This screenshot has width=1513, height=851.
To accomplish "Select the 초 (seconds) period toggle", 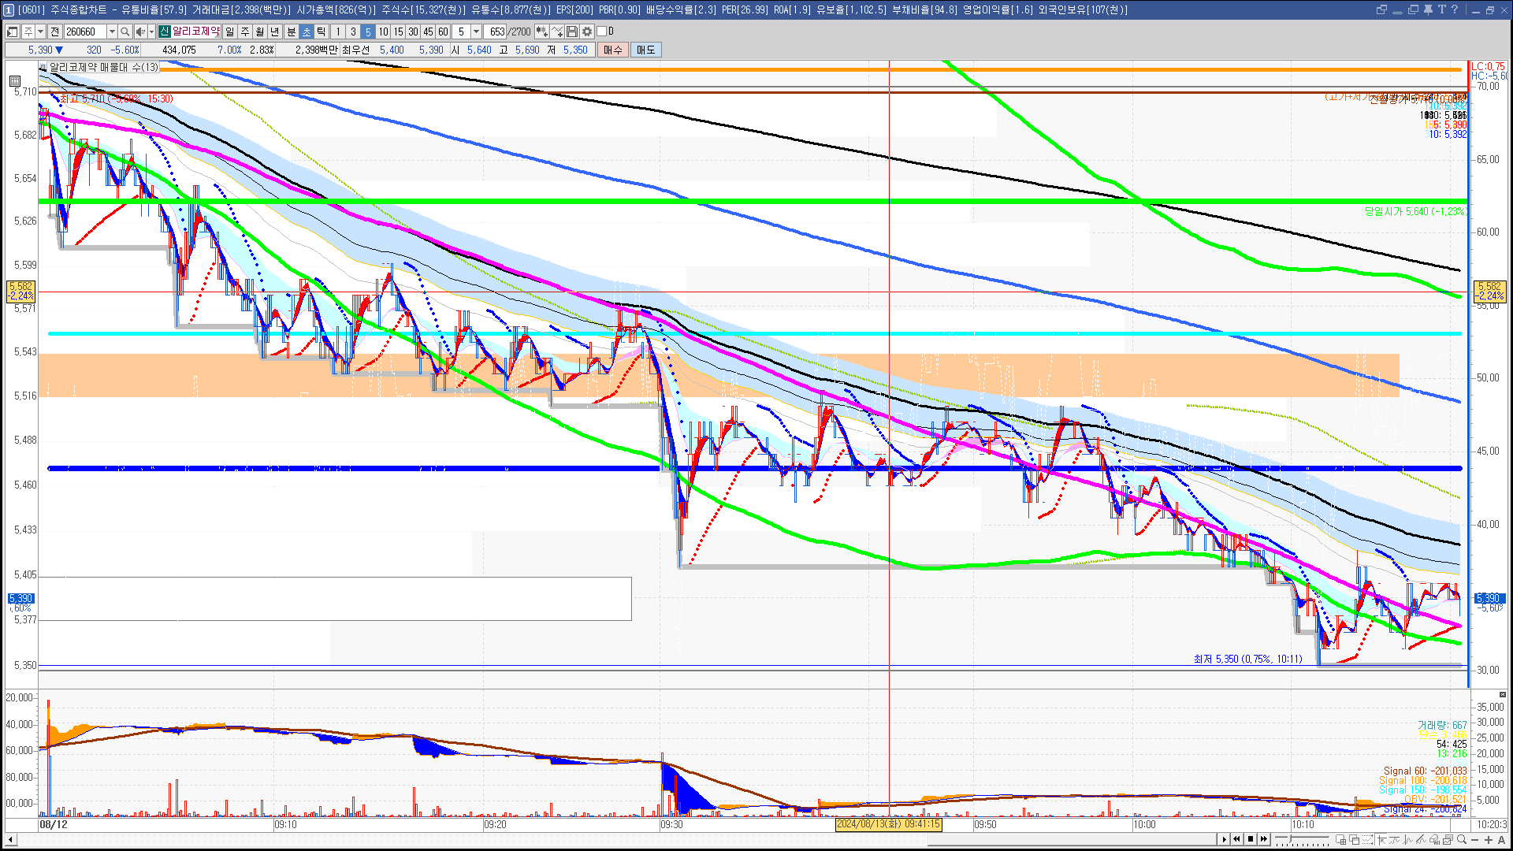I will (307, 32).
